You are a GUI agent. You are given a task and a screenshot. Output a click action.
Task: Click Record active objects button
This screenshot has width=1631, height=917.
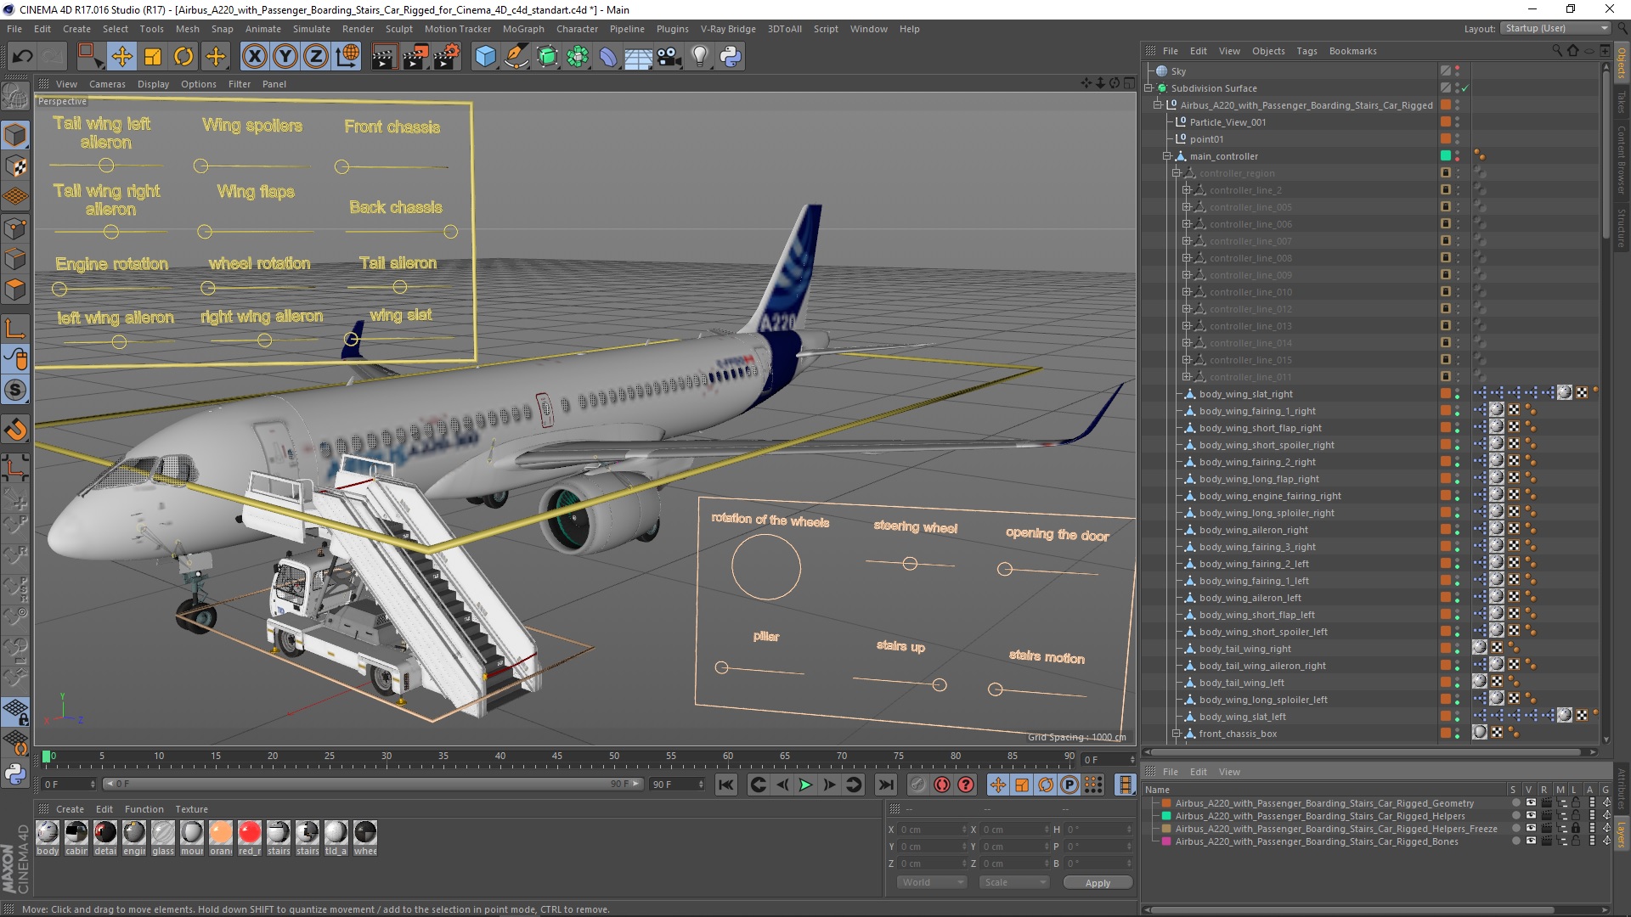pyautogui.click(x=917, y=785)
